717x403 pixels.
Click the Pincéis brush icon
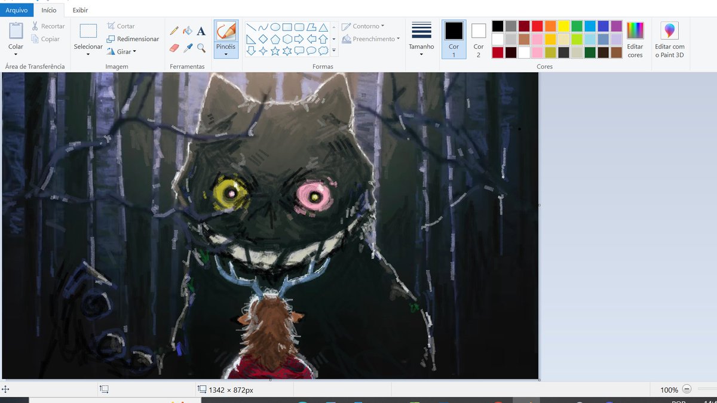click(x=226, y=30)
